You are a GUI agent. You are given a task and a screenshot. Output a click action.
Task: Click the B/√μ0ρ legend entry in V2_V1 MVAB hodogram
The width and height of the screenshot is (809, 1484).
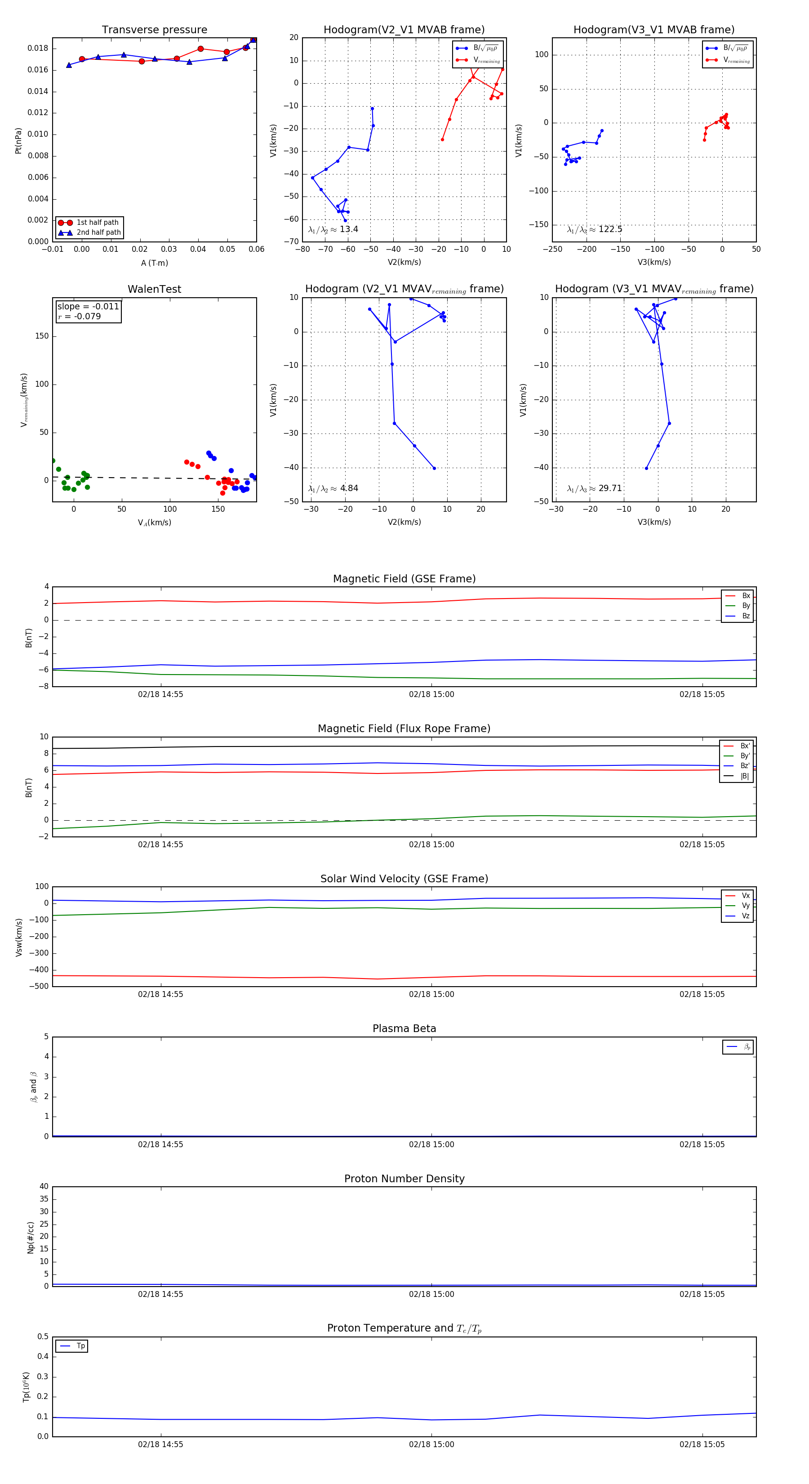477,48
